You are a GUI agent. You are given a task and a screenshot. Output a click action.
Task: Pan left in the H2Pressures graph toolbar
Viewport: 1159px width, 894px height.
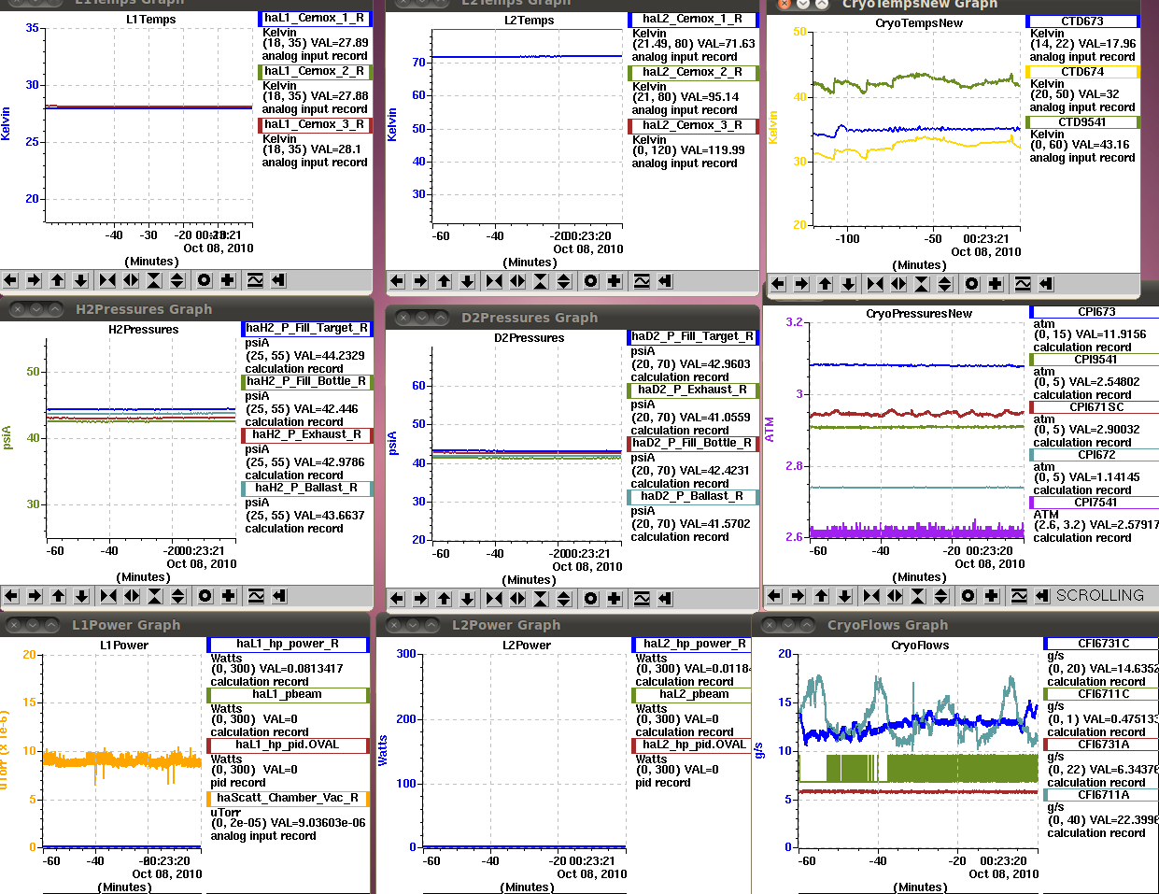tap(11, 596)
